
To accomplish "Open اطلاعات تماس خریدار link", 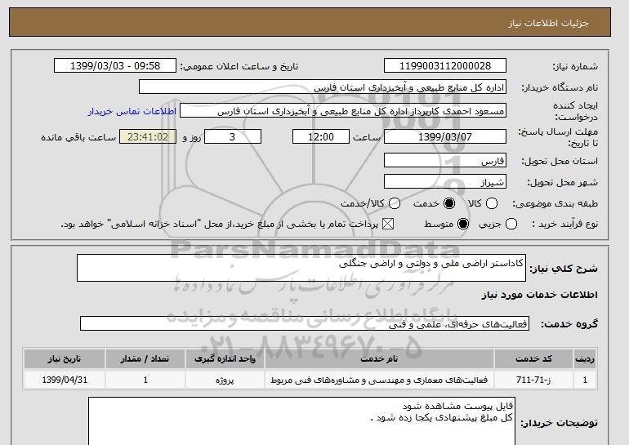I will pos(132,111).
